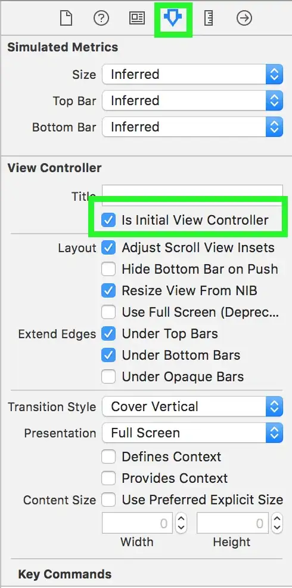Uncheck Is Initial View Controller
This screenshot has width=292, height=588.
click(108, 220)
